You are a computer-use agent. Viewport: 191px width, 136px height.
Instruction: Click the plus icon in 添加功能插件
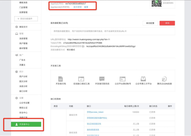[18, 19]
